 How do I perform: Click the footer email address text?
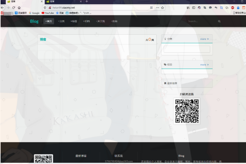119,161
